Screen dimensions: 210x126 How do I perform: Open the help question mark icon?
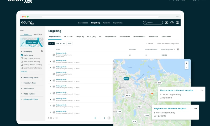(172, 23)
